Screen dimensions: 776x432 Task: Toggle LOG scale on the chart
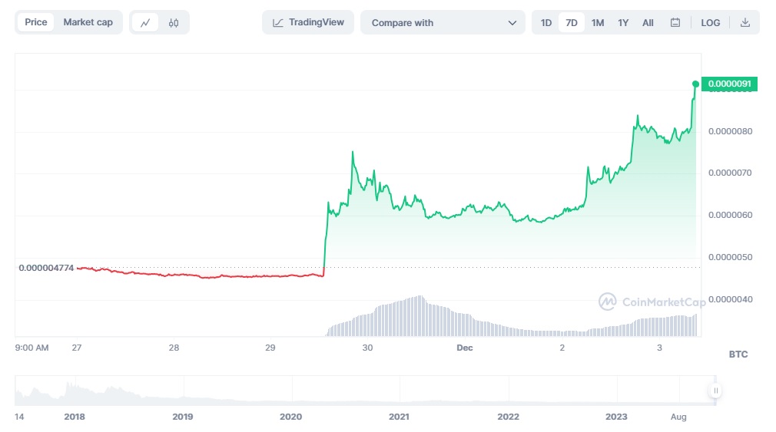711,23
